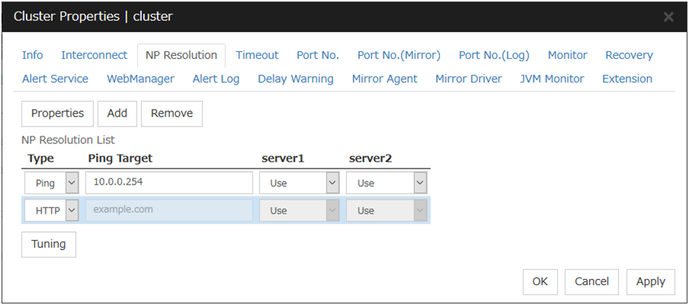
Task: Expand the HTTP type dropdown
Action: pos(51,210)
